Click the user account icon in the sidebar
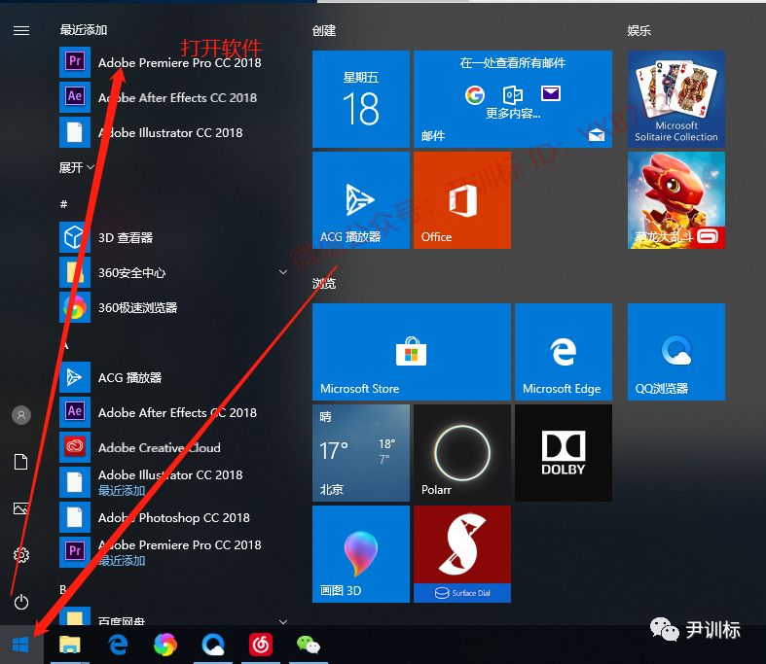Viewport: 766px width, 664px height. pos(21,415)
